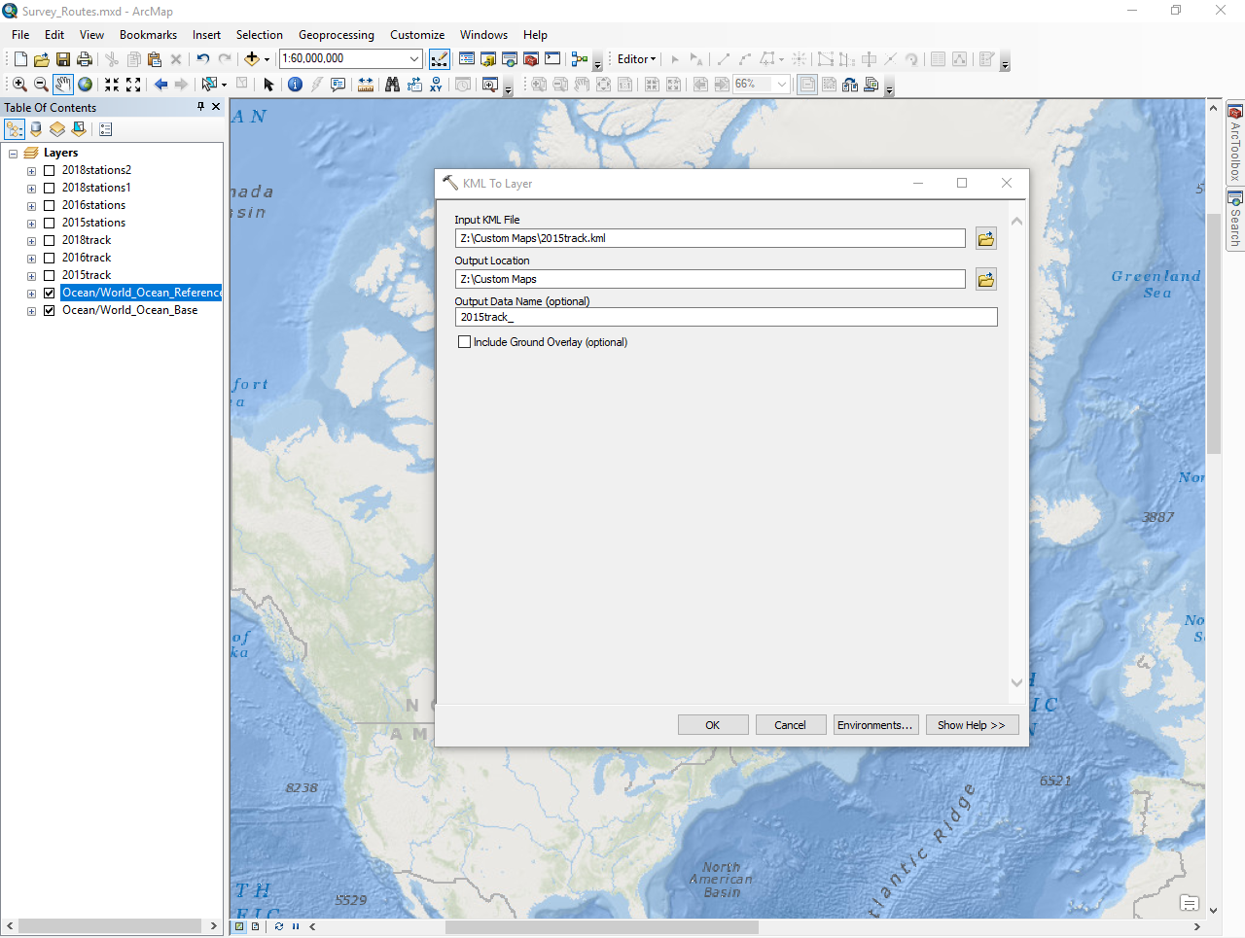Screen dimensions: 1245x938
Task: Open the Python window icon
Action: tap(552, 59)
